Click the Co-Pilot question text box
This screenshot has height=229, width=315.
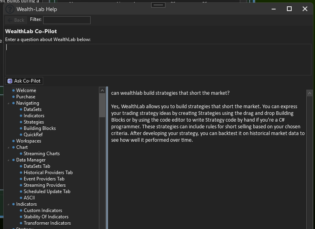tap(158, 60)
